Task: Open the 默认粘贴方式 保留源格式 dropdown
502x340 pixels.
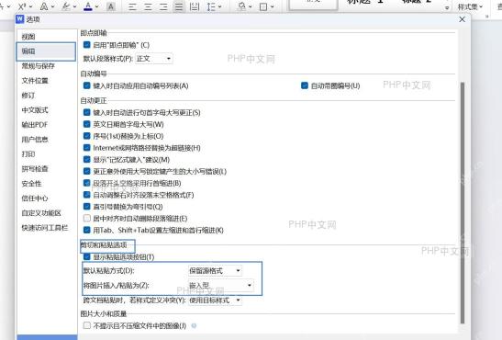Action: (215, 271)
